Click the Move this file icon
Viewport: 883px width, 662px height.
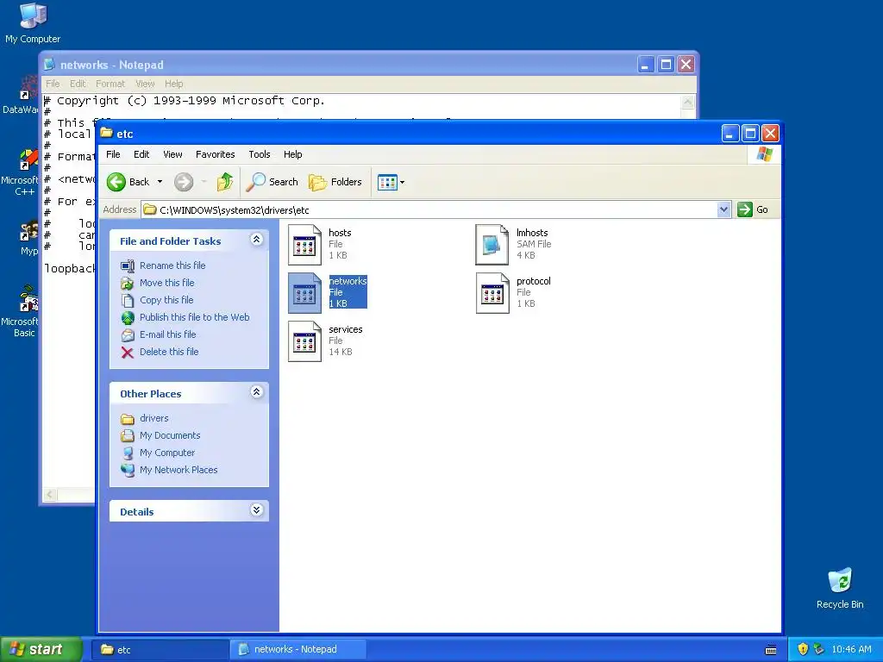pos(128,283)
